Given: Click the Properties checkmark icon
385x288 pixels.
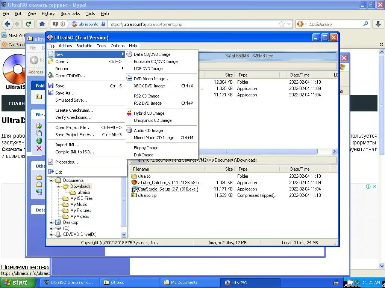Looking at the screenshot, I should 51,162.
